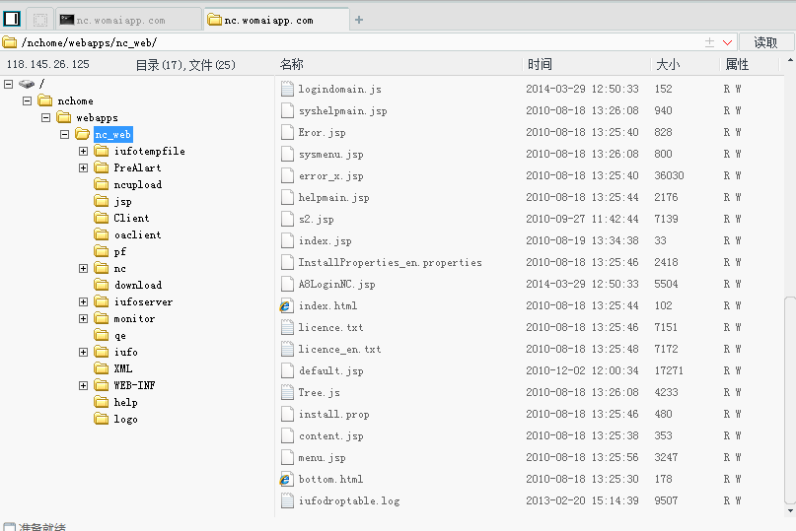The height and width of the screenshot is (531, 796).
Task: Click the file list scrollbar down arrow
Action: [x=790, y=511]
